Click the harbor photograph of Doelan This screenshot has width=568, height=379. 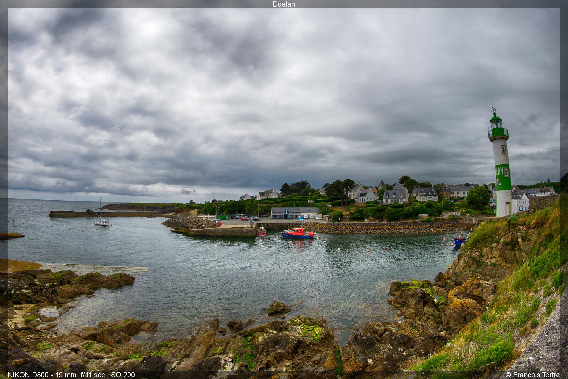[284, 189]
